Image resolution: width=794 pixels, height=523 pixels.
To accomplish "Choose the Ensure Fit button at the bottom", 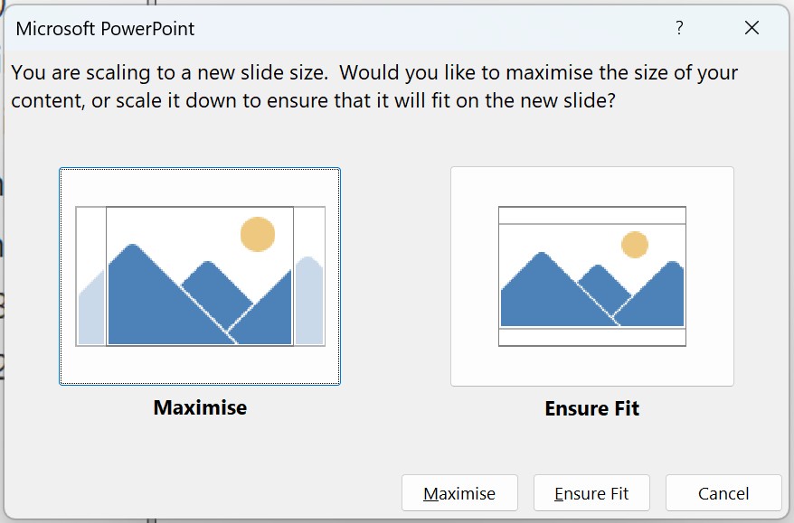I will click(591, 493).
